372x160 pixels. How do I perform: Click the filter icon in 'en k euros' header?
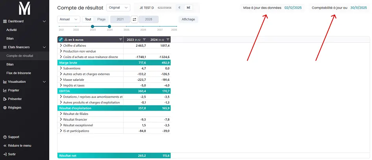click(120, 40)
